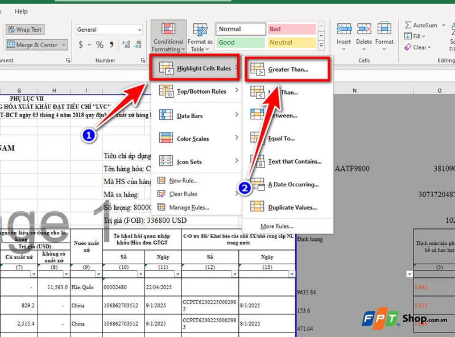
Task: Open Top/Bottom Rules submenu
Action: click(196, 91)
